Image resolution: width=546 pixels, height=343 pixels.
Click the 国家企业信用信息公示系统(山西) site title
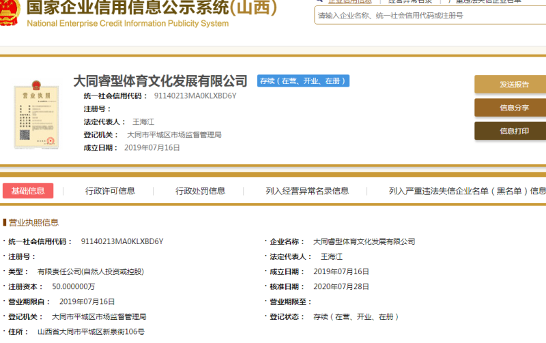coord(152,8)
